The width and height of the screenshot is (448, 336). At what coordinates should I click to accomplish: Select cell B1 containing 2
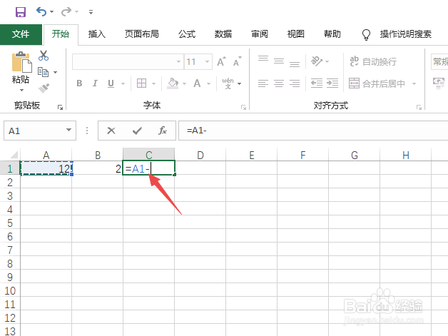point(98,168)
